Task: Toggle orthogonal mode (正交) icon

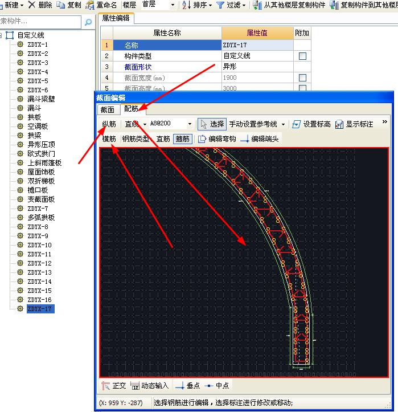Action: [x=105, y=385]
